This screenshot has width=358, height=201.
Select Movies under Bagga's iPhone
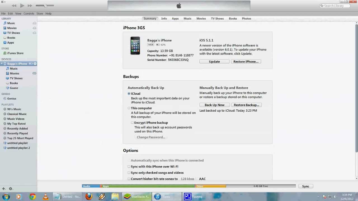pos(15,73)
